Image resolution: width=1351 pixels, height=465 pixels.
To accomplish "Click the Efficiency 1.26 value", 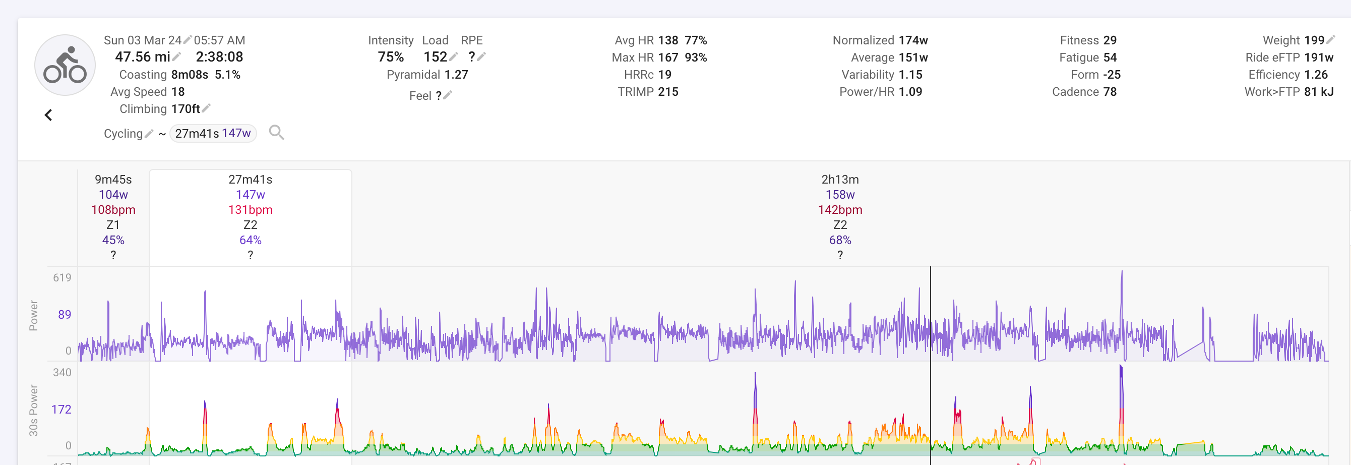I will pyautogui.click(x=1316, y=75).
